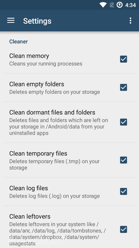Select the Clean memory setting title

[x=29, y=56]
